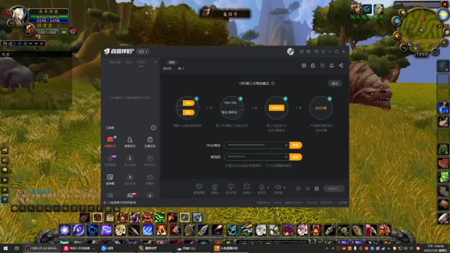The image size is (450, 253).
Task: Open the Windows Start menu
Action: (5, 248)
